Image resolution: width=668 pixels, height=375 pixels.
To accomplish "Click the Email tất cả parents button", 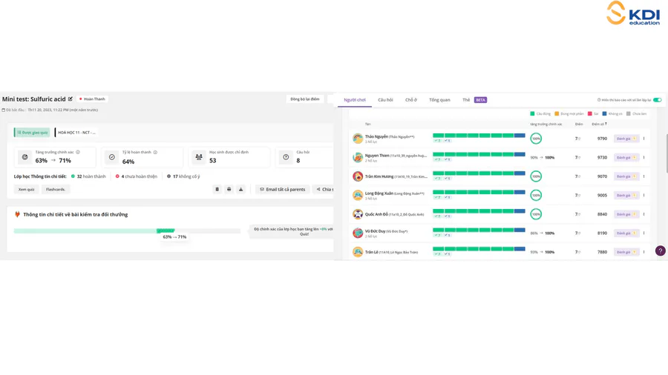I will pos(282,189).
